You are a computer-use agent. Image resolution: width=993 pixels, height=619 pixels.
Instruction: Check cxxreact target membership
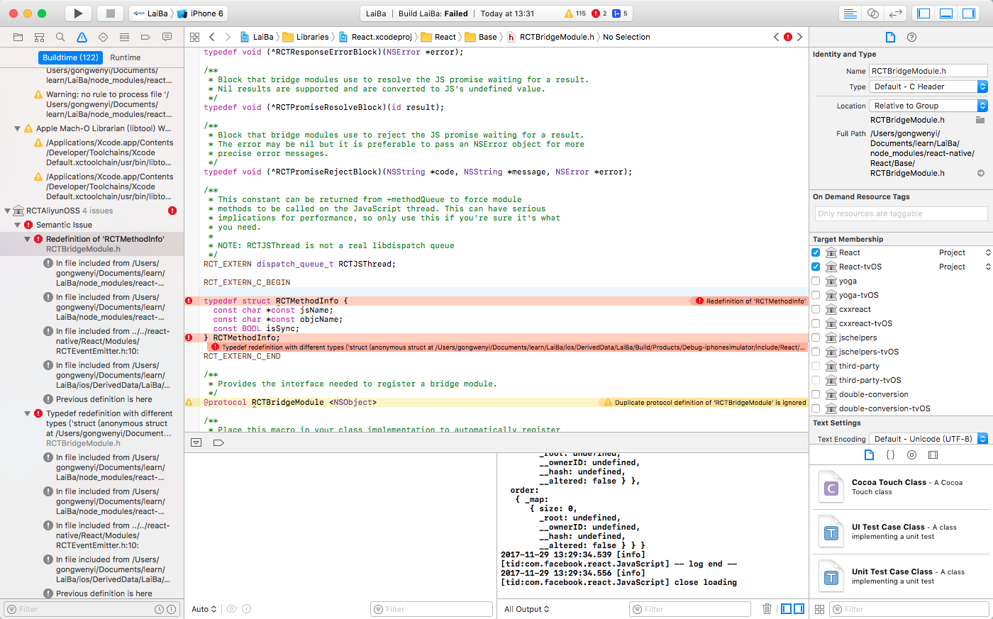(x=816, y=309)
